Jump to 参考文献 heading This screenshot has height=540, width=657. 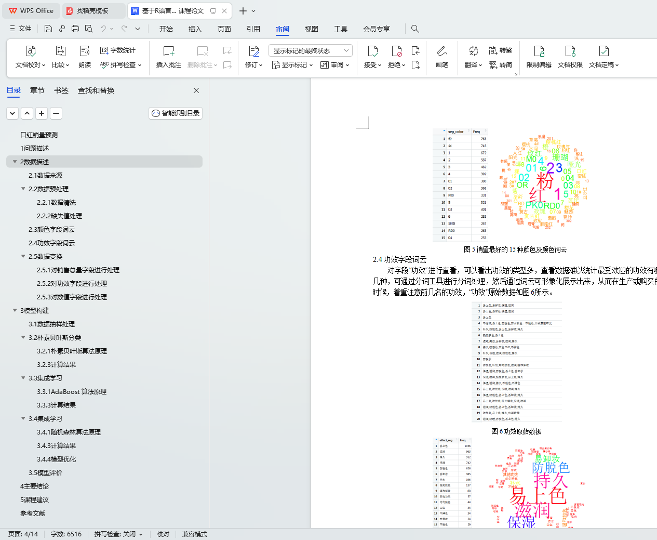(33, 513)
